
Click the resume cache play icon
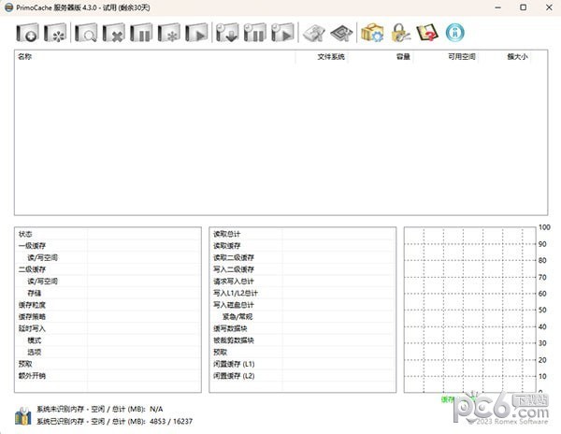click(x=196, y=33)
